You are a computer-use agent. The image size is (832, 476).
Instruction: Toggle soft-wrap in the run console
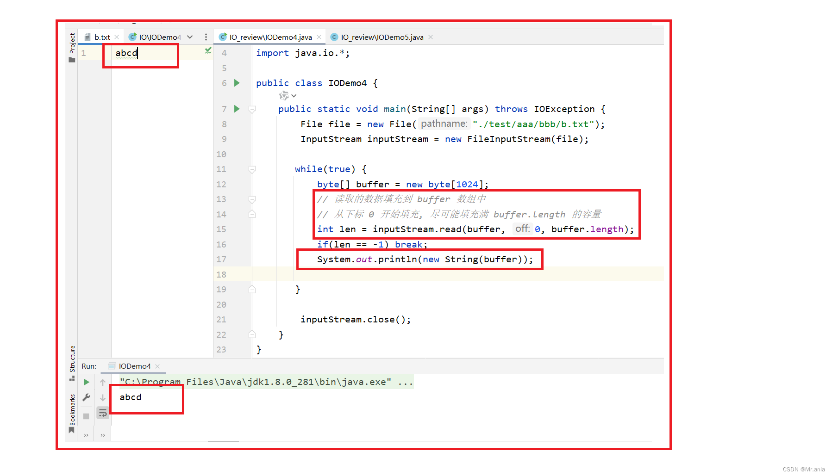(103, 413)
